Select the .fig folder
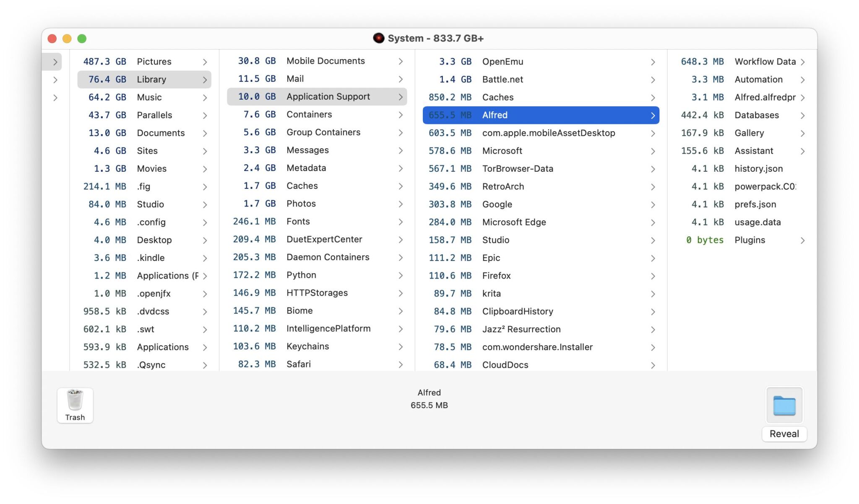This screenshot has width=859, height=504. coord(144,186)
